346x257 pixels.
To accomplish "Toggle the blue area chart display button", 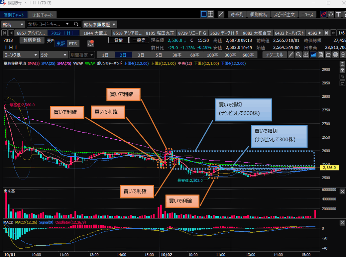I will coord(313,55).
